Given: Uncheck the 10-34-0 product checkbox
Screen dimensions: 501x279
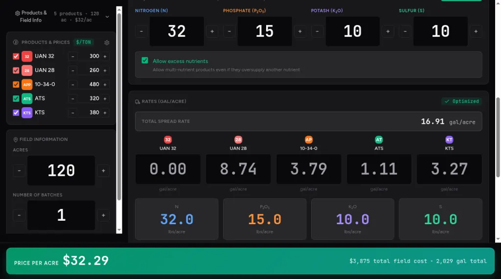Looking at the screenshot, I should tap(16, 84).
